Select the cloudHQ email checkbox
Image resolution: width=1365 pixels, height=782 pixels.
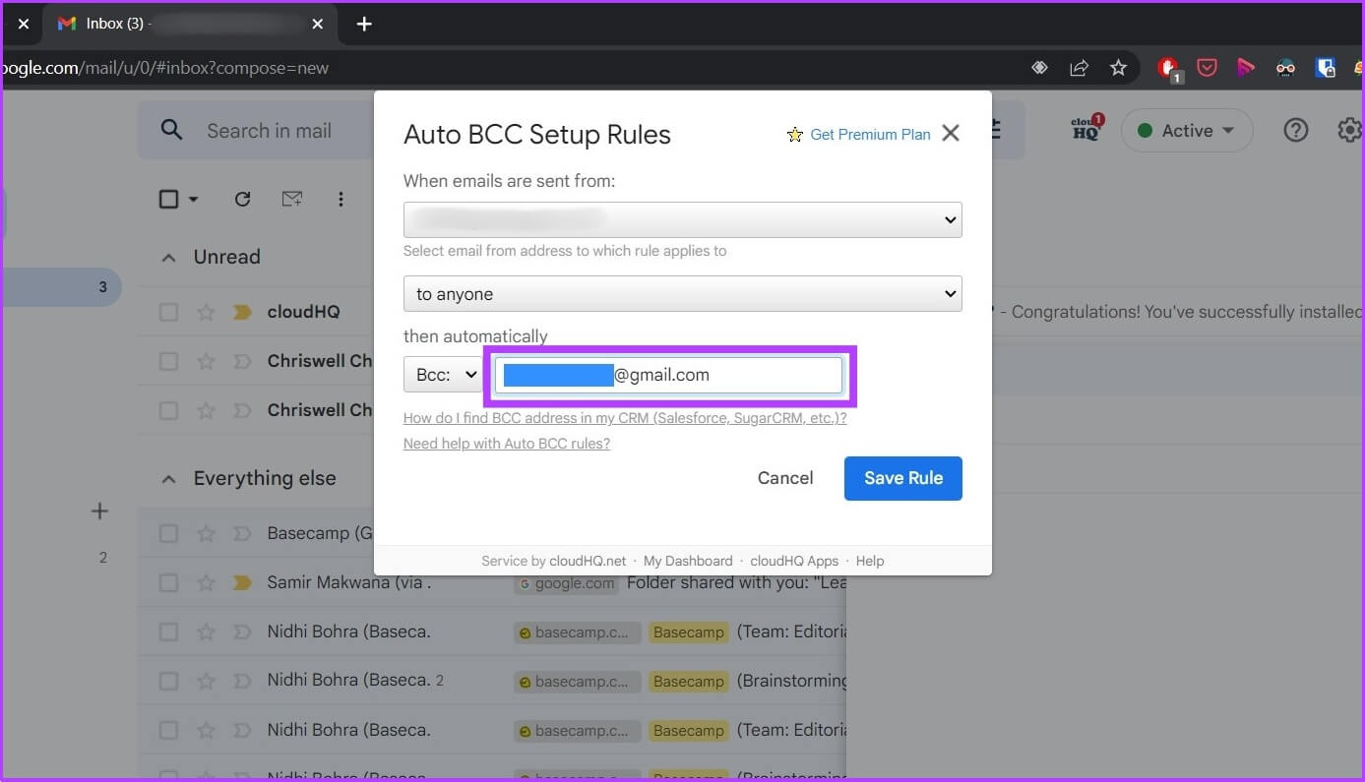pos(168,312)
